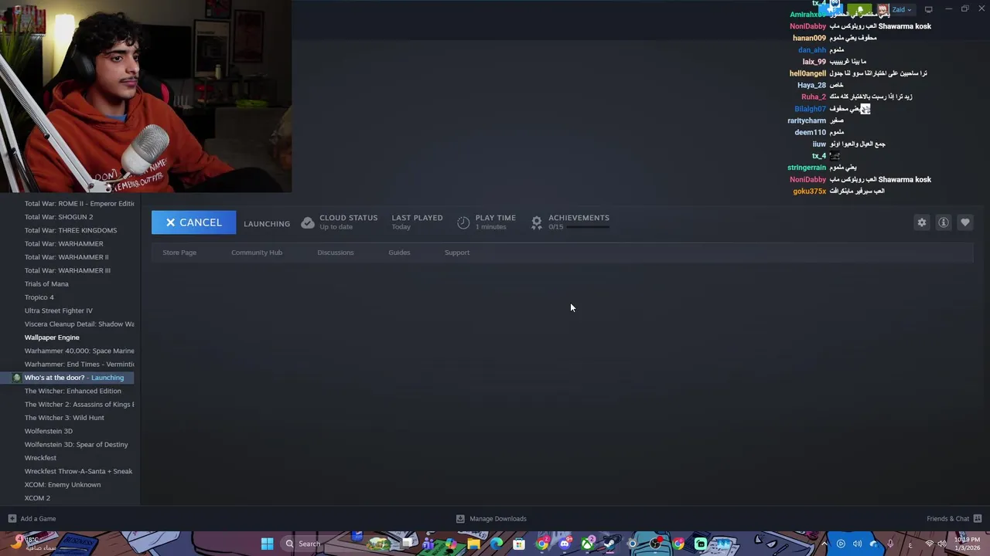The width and height of the screenshot is (990, 556).
Task: Click the achievements progress bar
Action: click(x=589, y=227)
